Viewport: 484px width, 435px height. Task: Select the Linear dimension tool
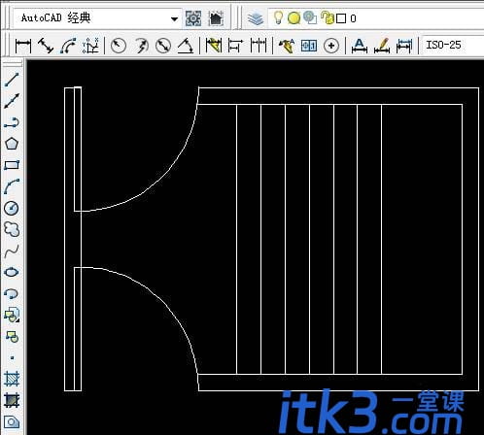pyautogui.click(x=23, y=46)
